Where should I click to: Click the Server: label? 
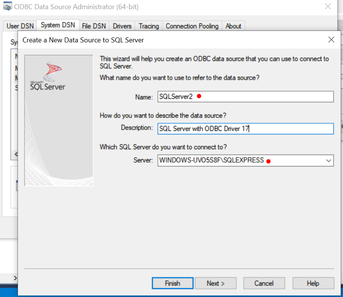click(143, 160)
